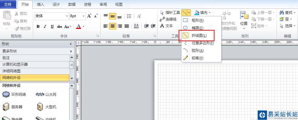Open the 计算机和显示器 stencil
Viewport: 298px width, 120px height.
35,65
